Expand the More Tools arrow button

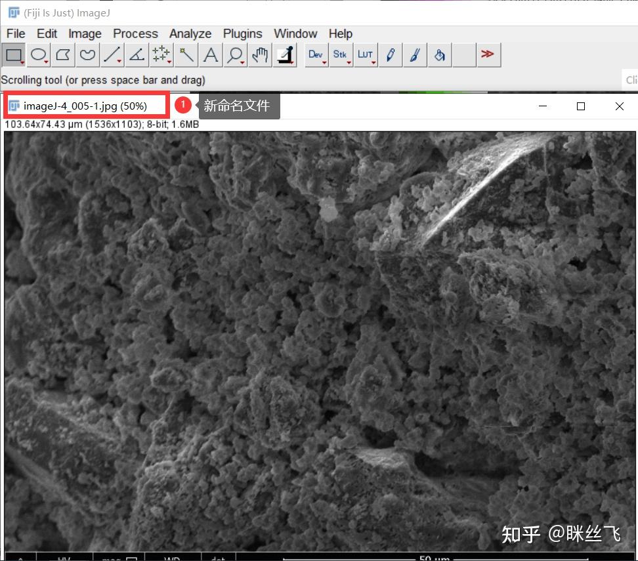click(488, 55)
